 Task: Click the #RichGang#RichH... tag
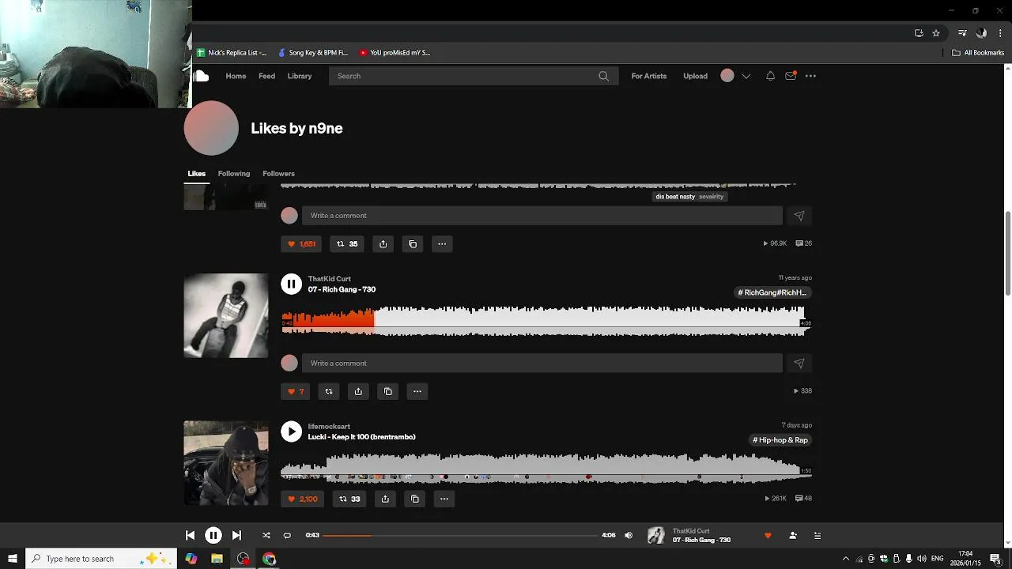click(772, 292)
